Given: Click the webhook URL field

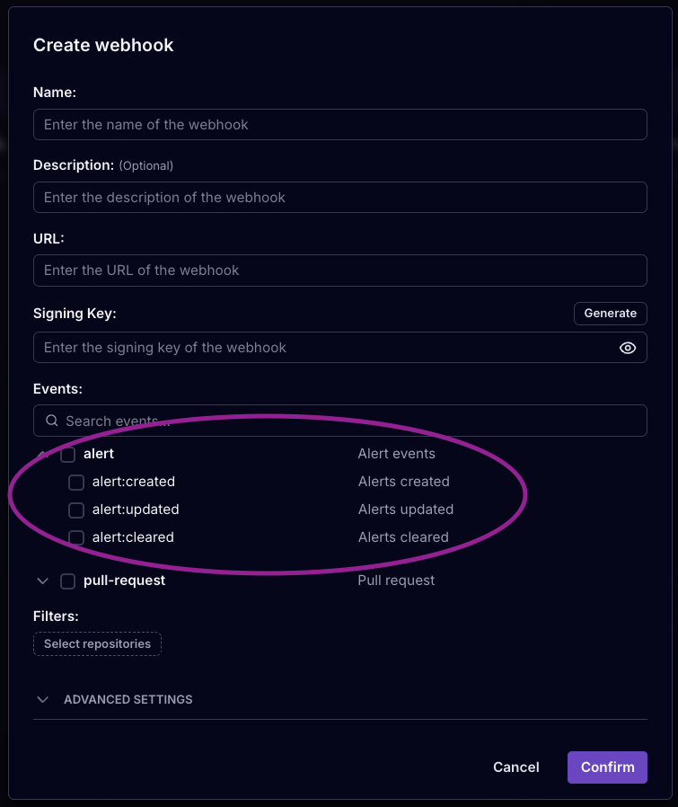Looking at the screenshot, I should click(339, 270).
